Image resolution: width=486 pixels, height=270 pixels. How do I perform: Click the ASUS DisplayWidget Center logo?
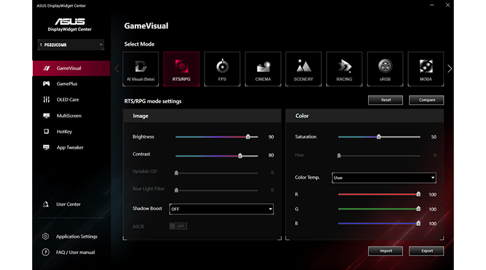coord(70,24)
